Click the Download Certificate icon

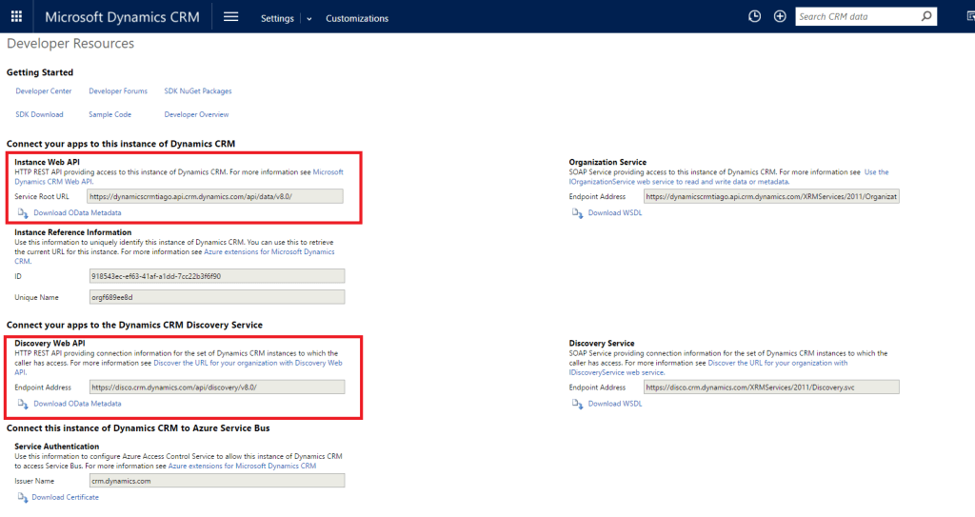click(21, 497)
